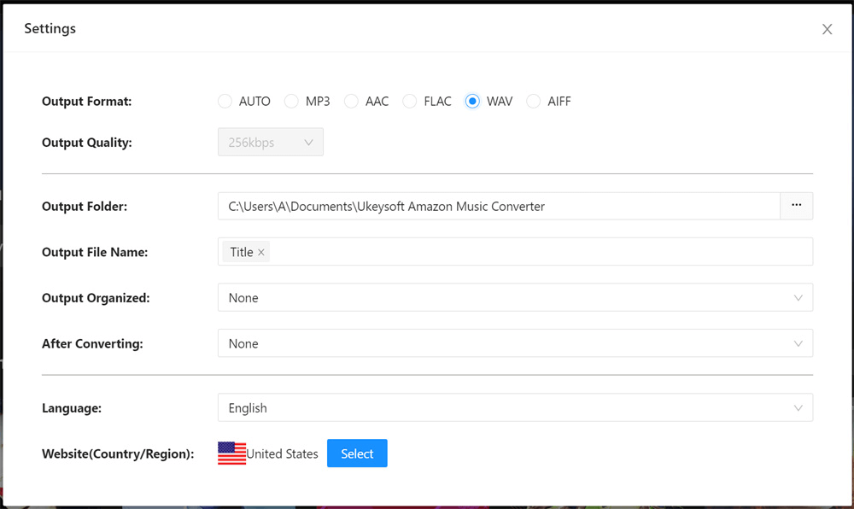Open the Output Quality dropdown

pyautogui.click(x=270, y=142)
